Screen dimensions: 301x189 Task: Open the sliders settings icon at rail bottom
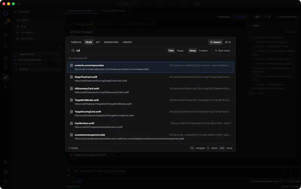pyautogui.click(x=6, y=181)
